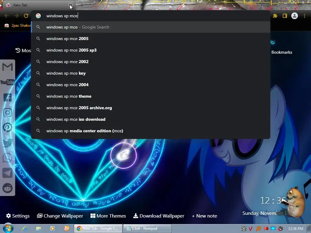311x233 pixels.
Task: Click the red V tray icon
Action: click(251, 229)
